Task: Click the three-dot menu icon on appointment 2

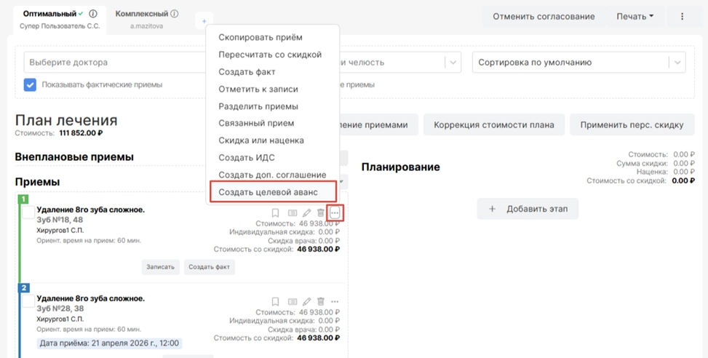Action: [x=335, y=302]
